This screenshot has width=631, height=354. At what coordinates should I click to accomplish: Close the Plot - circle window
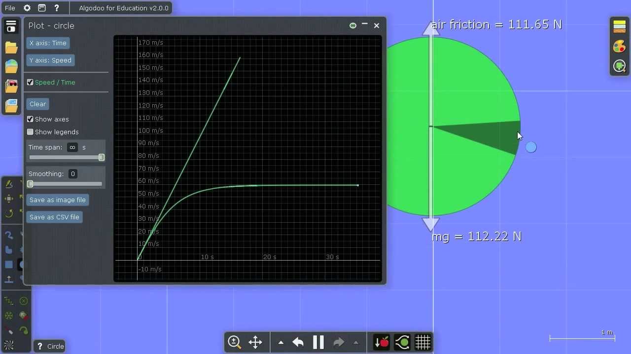(377, 26)
